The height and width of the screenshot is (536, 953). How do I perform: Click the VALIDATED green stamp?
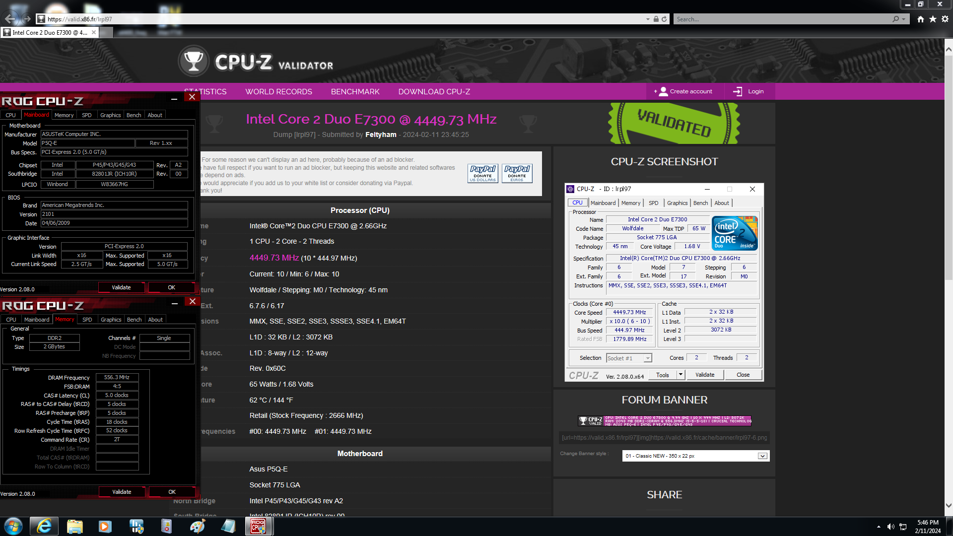(x=674, y=123)
